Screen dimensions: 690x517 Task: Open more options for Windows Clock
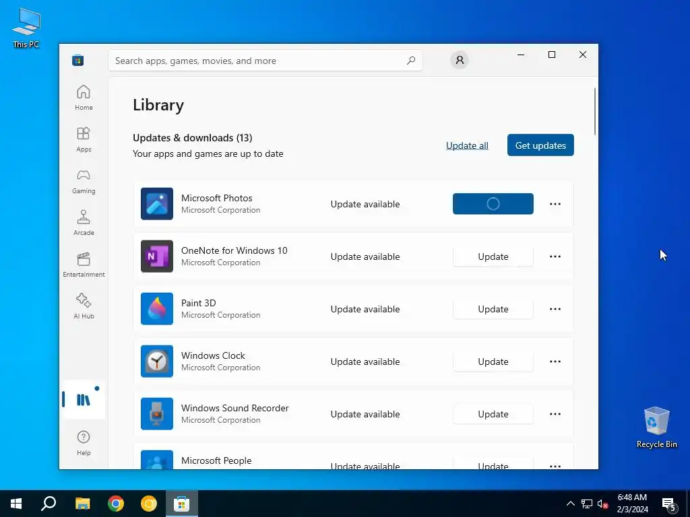(x=555, y=361)
